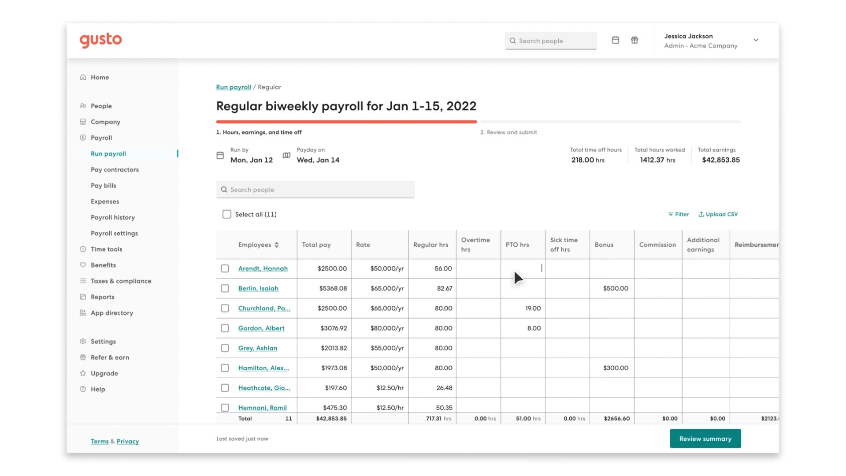Expand the Payroll section in sidebar
Viewport: 846px width, 476px height.
101,138
